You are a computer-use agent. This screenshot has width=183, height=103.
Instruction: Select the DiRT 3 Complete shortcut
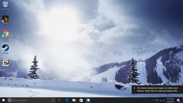(5, 65)
